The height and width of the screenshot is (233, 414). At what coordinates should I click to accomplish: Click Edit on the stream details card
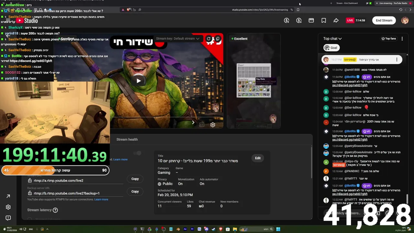(x=258, y=158)
